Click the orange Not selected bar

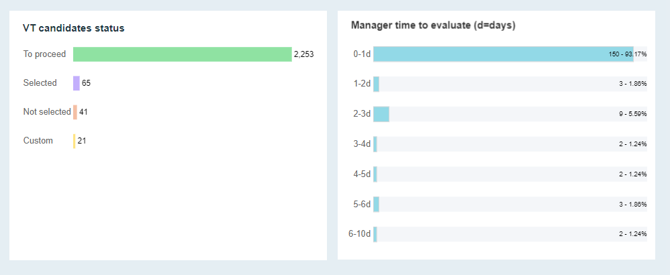75,112
